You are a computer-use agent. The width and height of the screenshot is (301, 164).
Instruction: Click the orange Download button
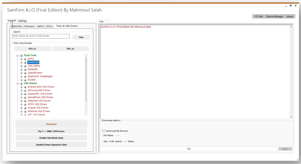pyautogui.click(x=51, y=124)
